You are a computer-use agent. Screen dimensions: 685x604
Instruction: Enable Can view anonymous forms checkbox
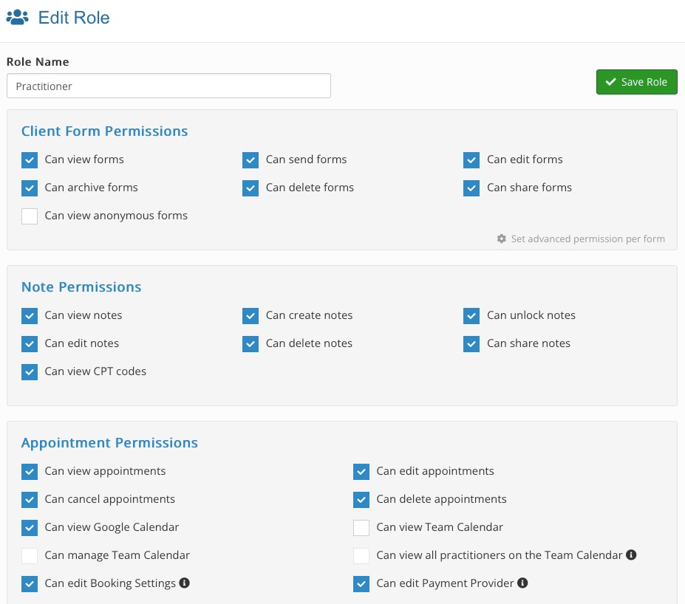click(30, 216)
